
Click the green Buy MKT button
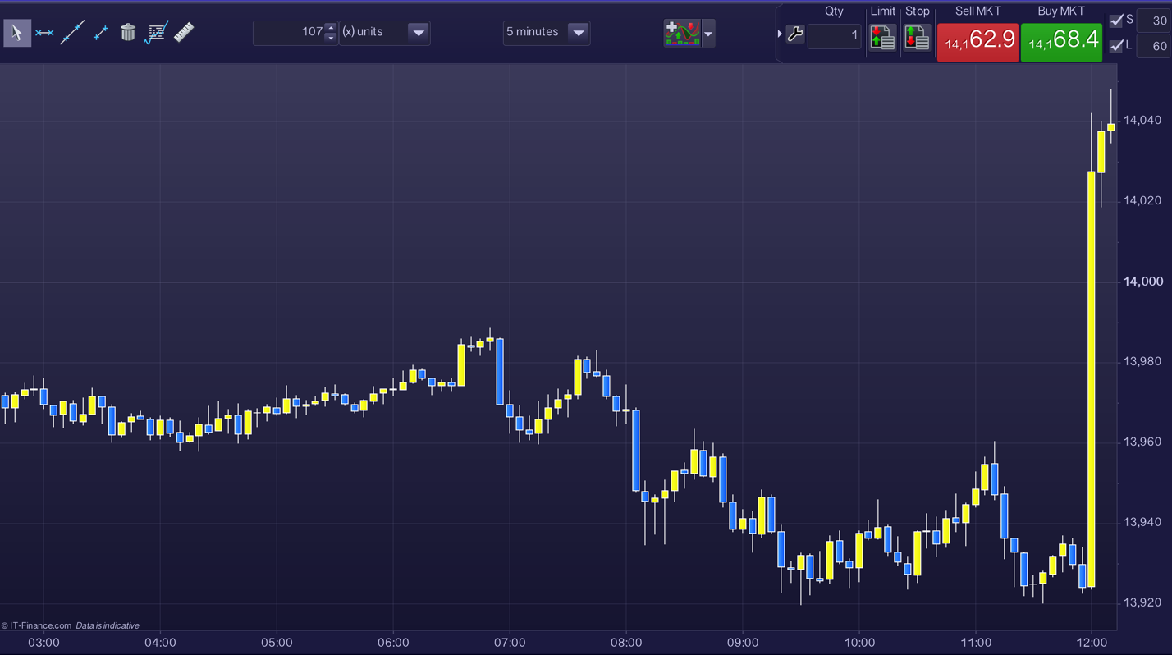coord(1061,41)
